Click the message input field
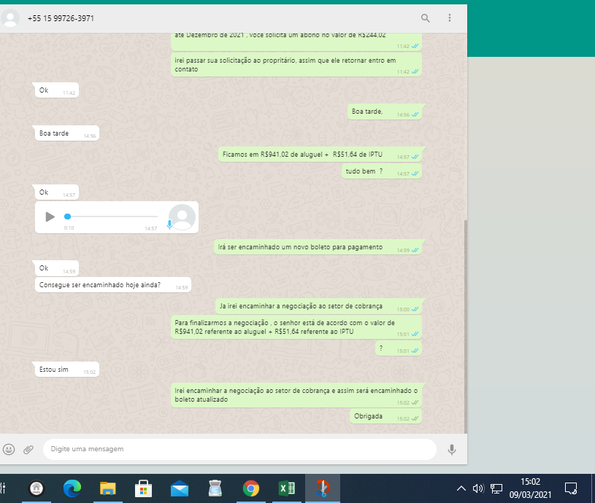The height and width of the screenshot is (503, 595). point(239,449)
